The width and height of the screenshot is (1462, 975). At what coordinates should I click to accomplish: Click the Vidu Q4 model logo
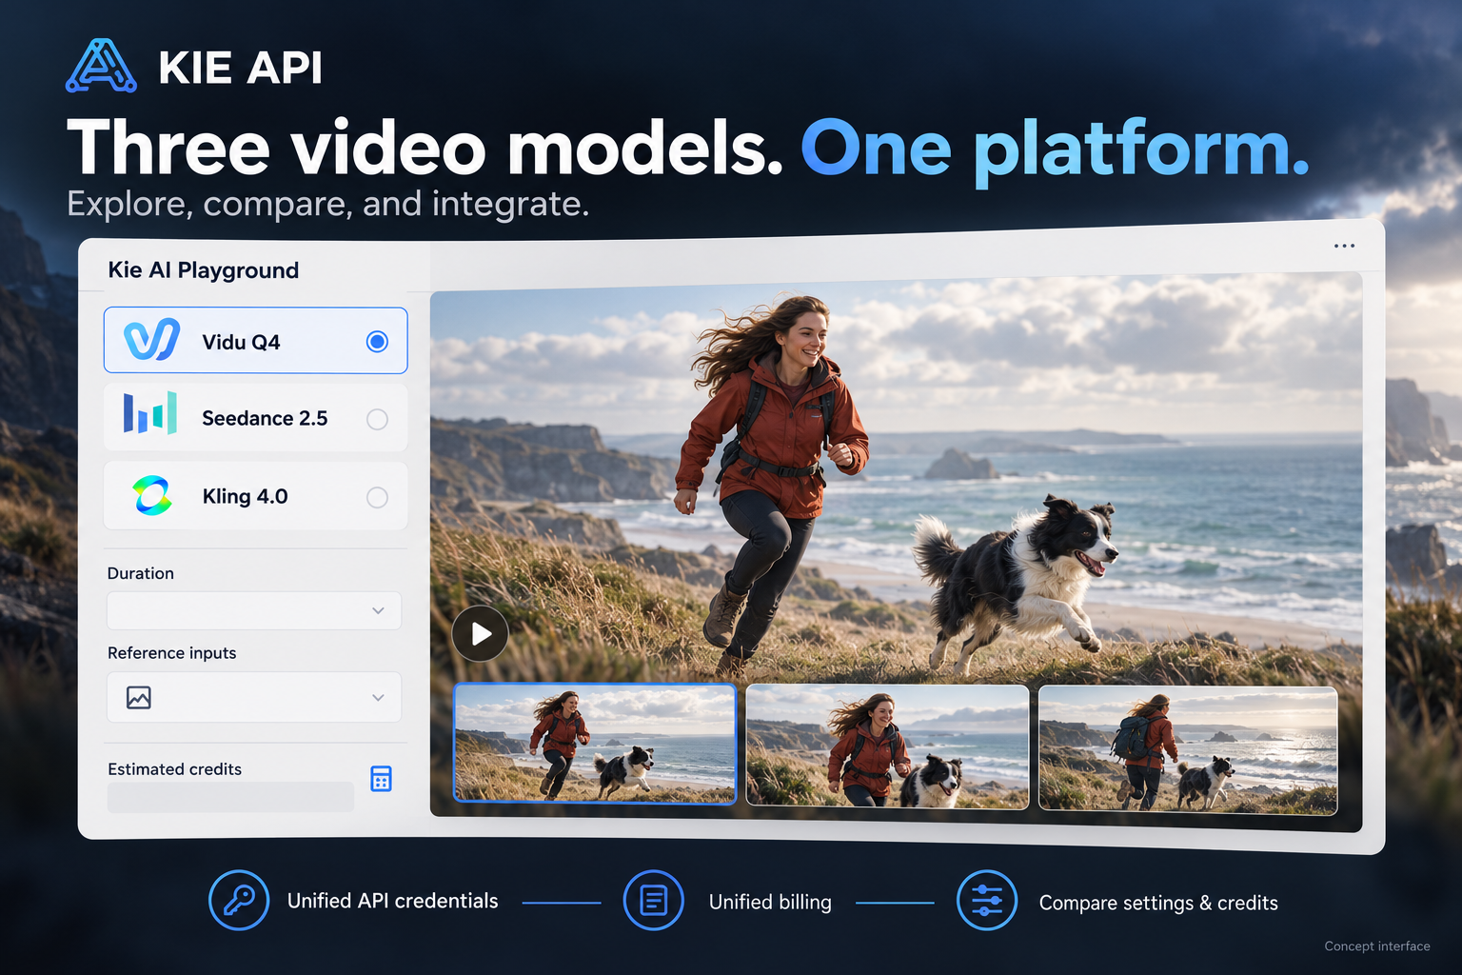pos(152,339)
